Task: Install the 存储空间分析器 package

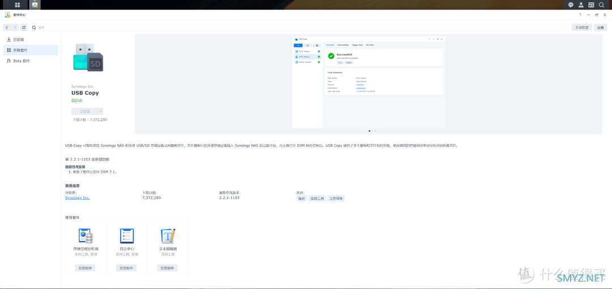Action: [x=85, y=268]
